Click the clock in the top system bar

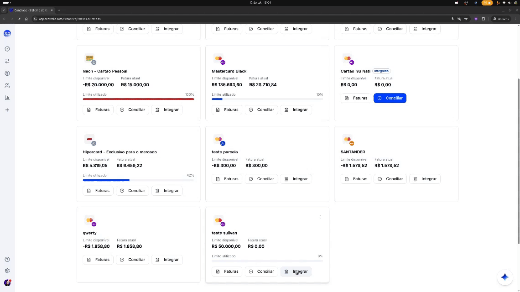(x=260, y=3)
